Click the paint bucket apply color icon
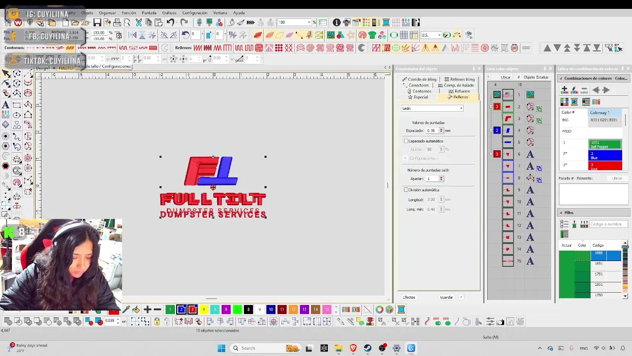The image size is (632, 356). (136, 310)
